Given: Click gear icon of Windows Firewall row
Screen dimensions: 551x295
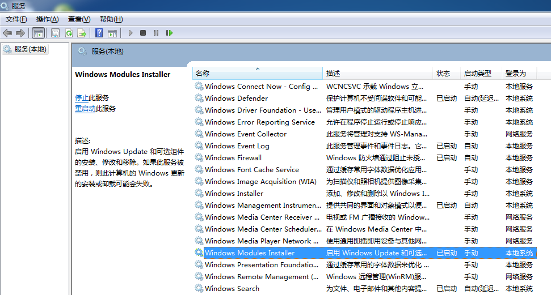Looking at the screenshot, I should pos(199,157).
